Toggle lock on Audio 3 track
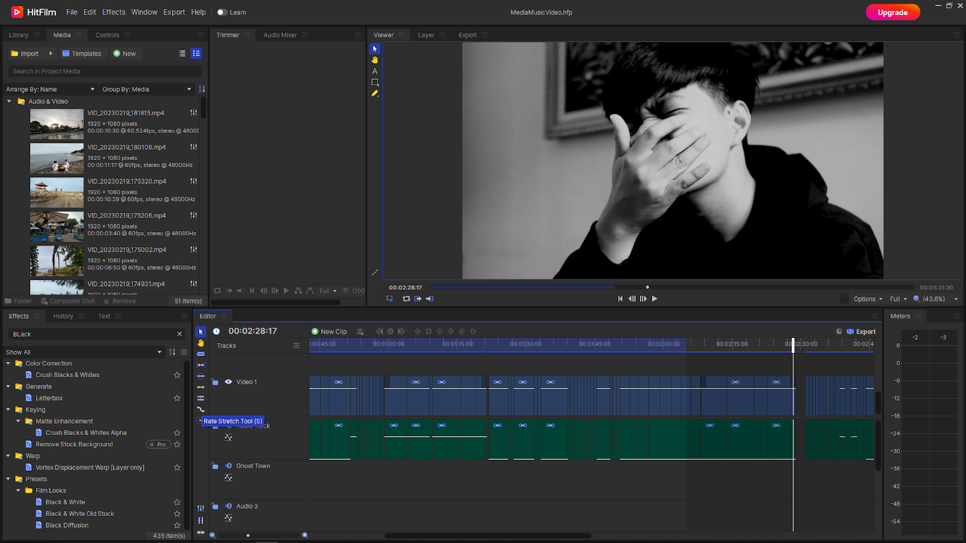This screenshot has height=543, width=966. (215, 506)
